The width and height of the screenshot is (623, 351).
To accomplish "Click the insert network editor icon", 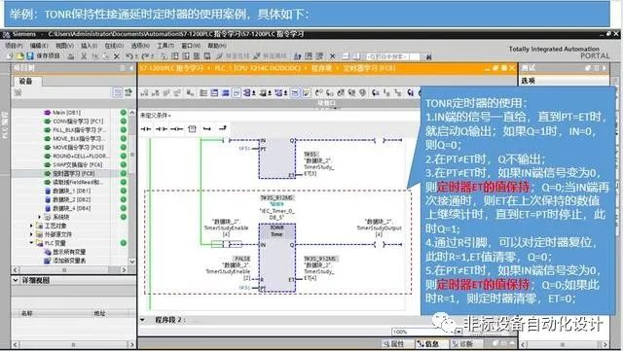I will [x=144, y=93].
